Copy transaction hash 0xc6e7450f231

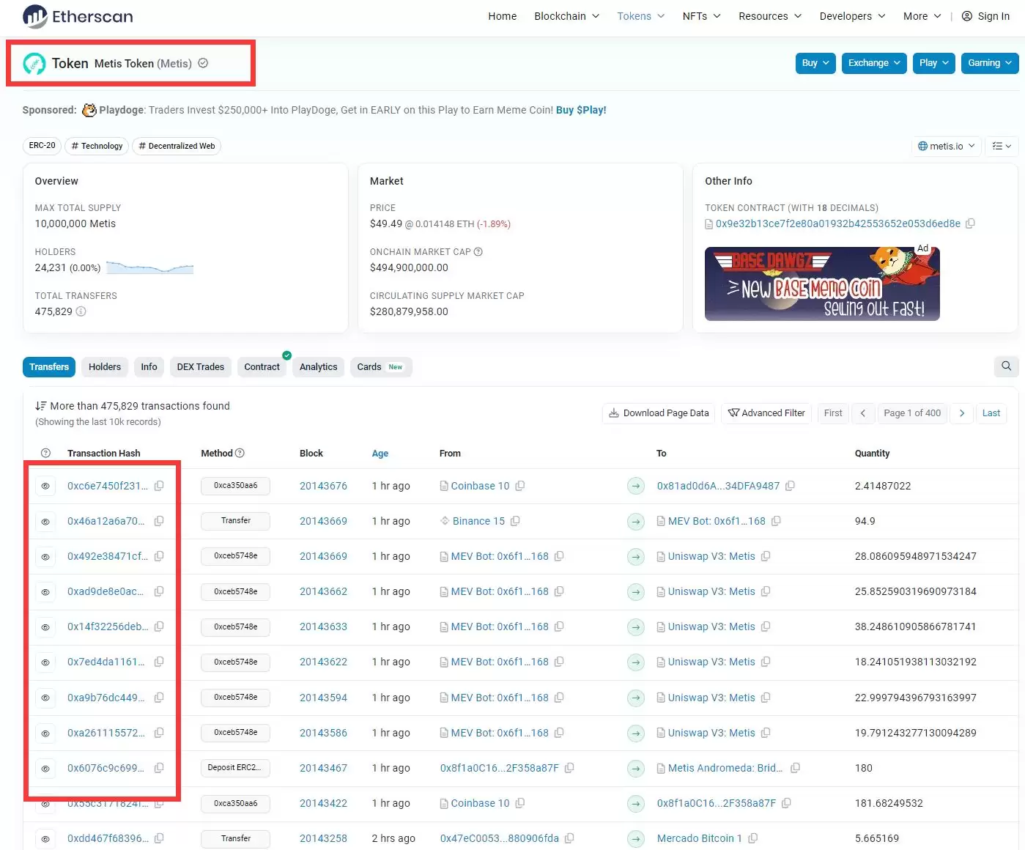tap(159, 486)
